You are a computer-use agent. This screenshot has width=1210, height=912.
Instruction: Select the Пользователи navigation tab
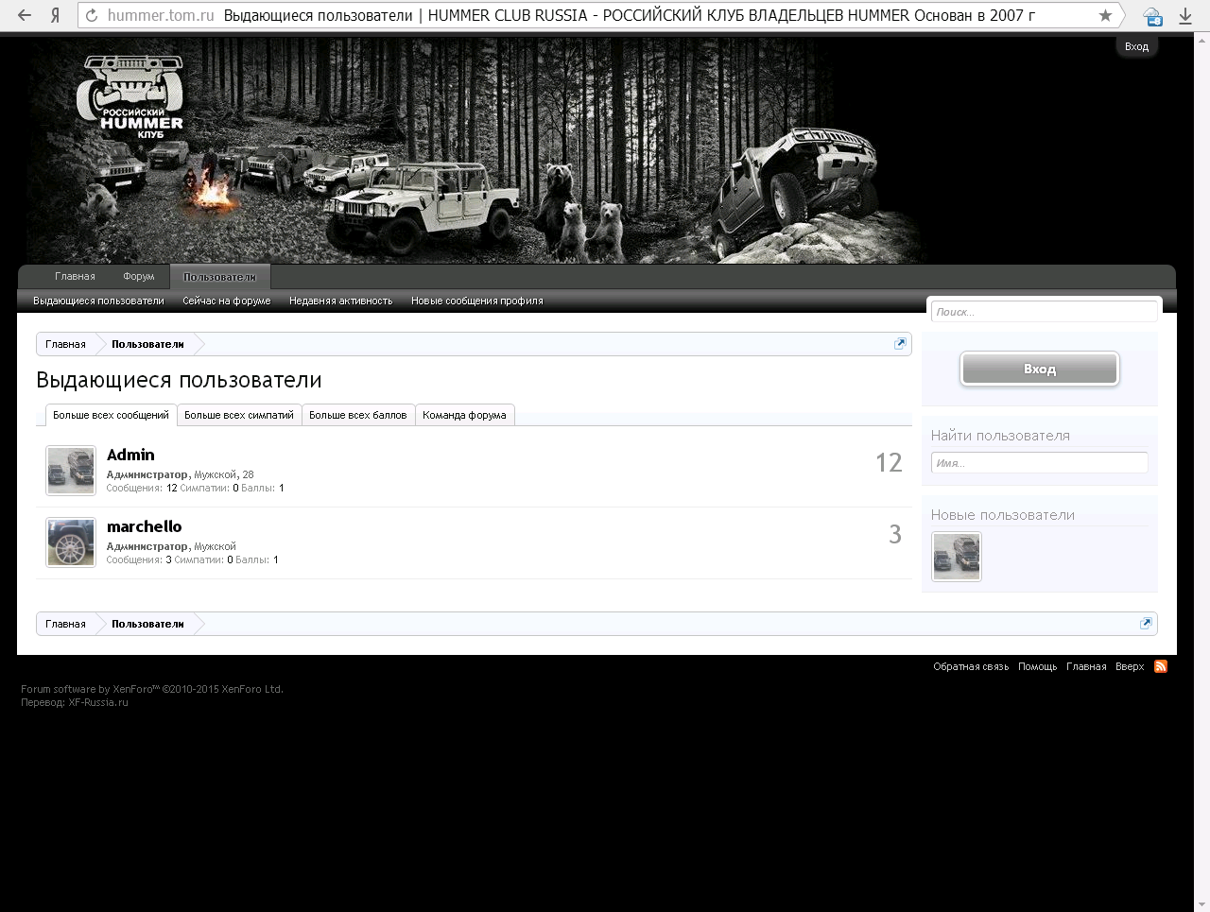219,277
